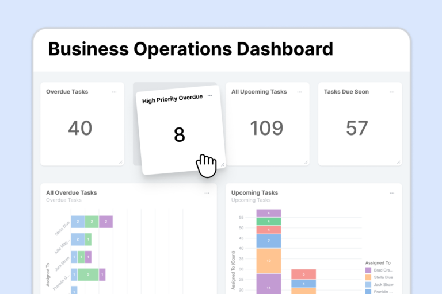Image resolution: width=442 pixels, height=294 pixels.
Task: Open the Upcoming Tasks chart options menu
Action: pyautogui.click(x=392, y=193)
